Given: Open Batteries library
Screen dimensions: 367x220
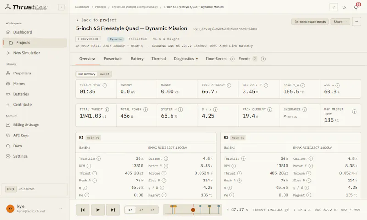Looking at the screenshot, I should coord(34,94).
